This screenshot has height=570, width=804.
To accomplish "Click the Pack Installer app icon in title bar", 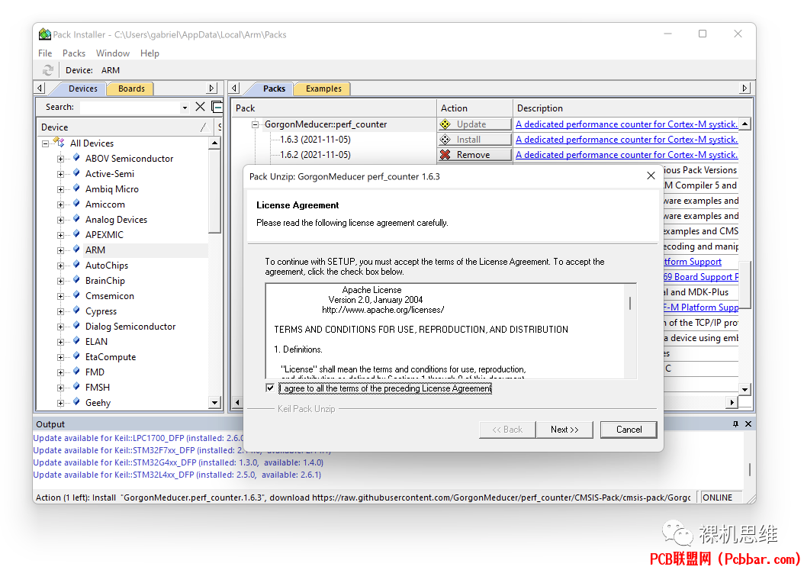I will point(44,34).
